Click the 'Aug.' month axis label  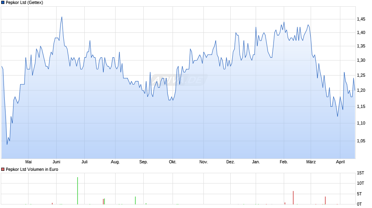pyautogui.click(x=115, y=162)
